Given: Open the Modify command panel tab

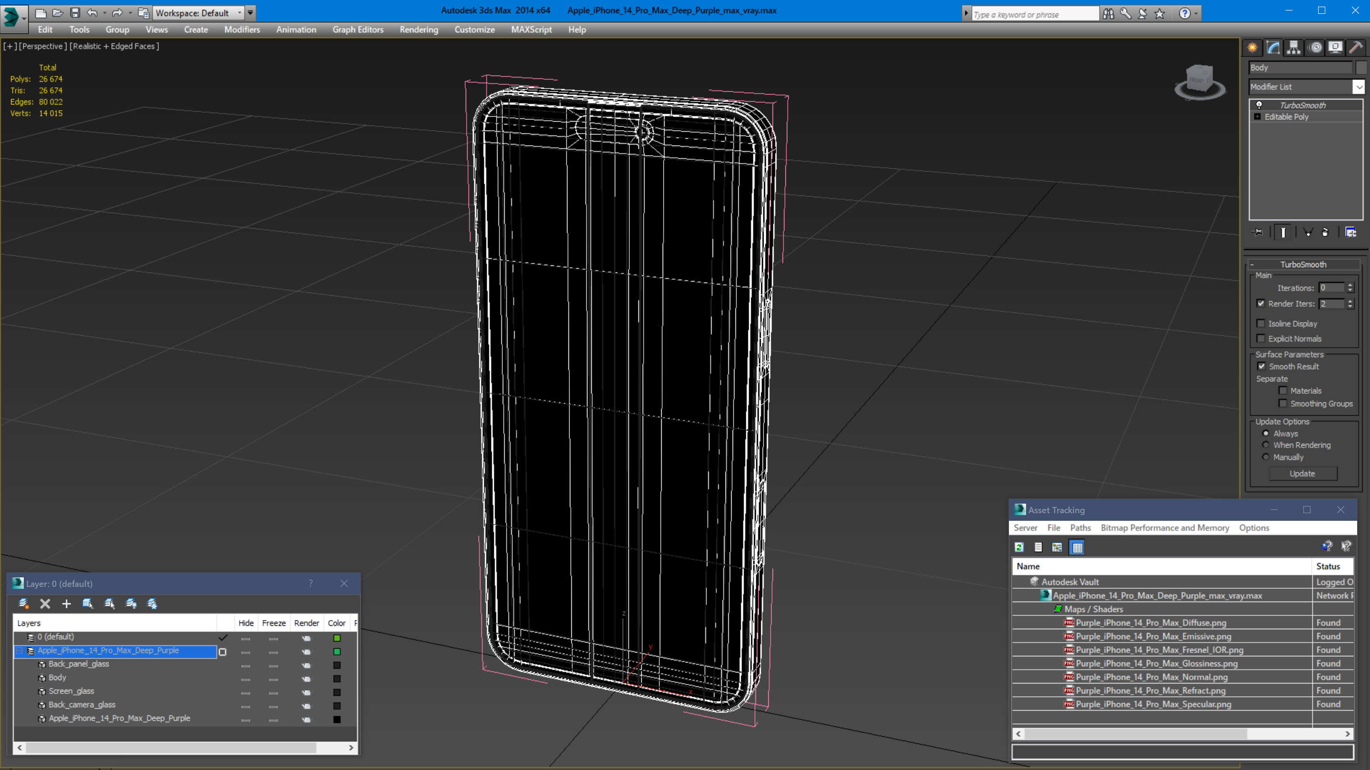Looking at the screenshot, I should pos(1273,48).
